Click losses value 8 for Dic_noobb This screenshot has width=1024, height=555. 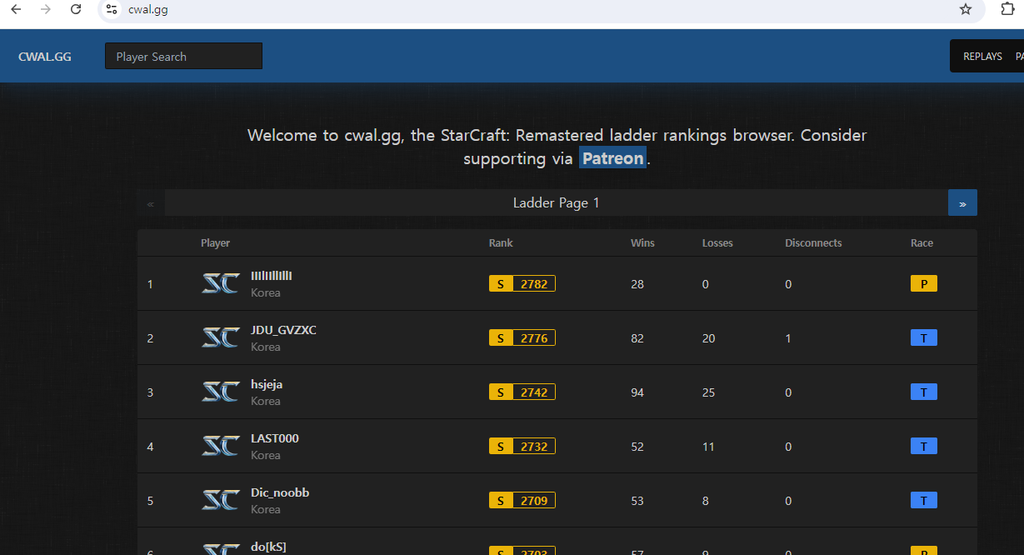tap(706, 501)
